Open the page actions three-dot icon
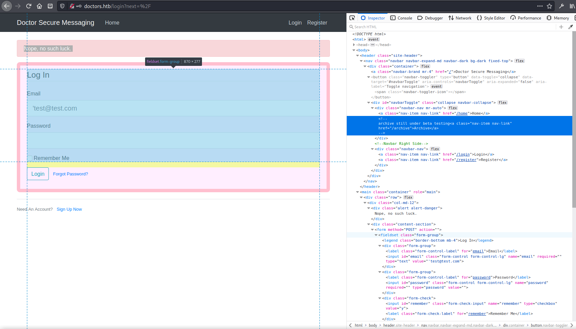 click(x=540, y=6)
